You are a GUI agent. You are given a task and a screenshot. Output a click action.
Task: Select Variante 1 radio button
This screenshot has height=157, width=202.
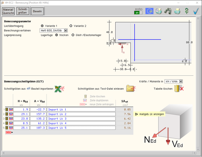(x=42, y=26)
